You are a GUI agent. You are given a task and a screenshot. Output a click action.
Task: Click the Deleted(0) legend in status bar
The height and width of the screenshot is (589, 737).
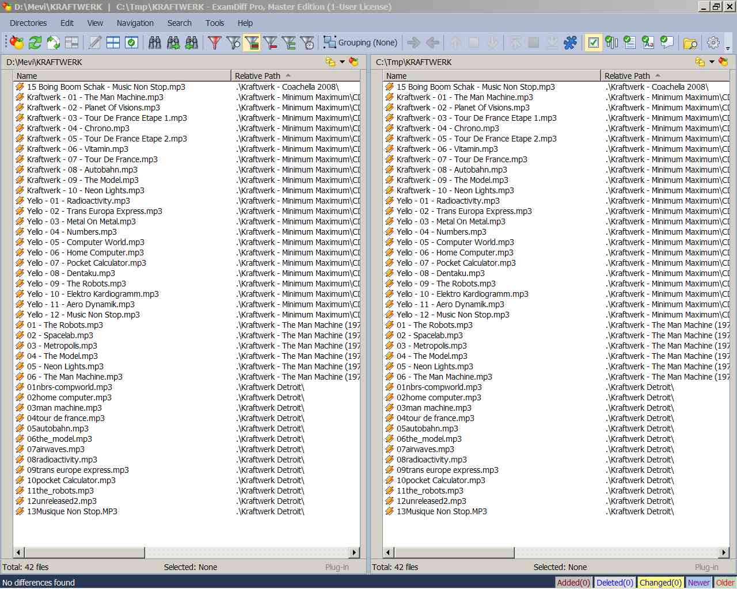point(615,583)
